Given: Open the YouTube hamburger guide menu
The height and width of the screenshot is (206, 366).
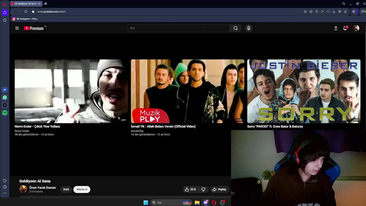Looking at the screenshot, I should point(17,28).
